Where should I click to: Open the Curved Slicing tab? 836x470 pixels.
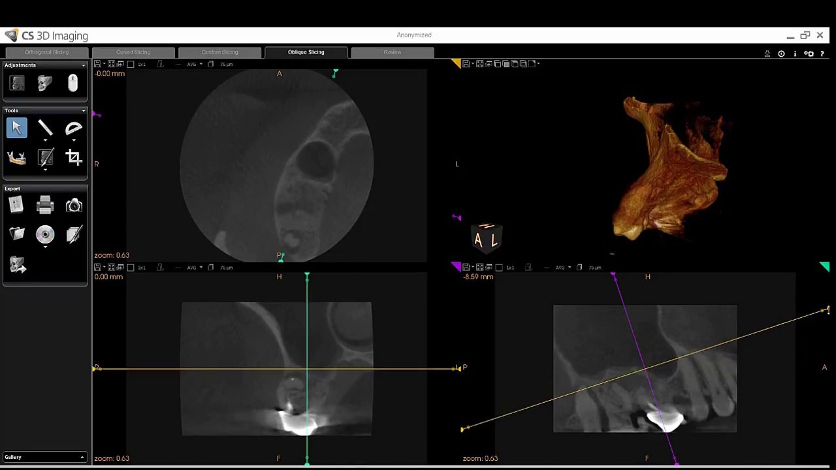point(133,52)
